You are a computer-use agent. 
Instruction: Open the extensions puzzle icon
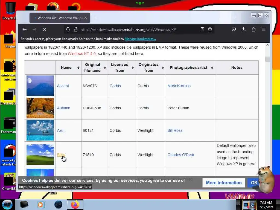click(253, 29)
